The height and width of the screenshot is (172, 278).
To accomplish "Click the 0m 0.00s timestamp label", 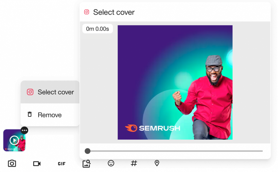I will [x=97, y=29].
